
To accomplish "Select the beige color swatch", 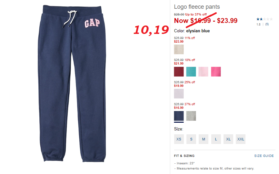I will (179, 49).
